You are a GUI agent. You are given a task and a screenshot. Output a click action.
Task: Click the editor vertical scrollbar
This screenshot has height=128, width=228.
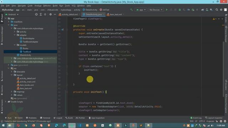[x=223, y=69]
